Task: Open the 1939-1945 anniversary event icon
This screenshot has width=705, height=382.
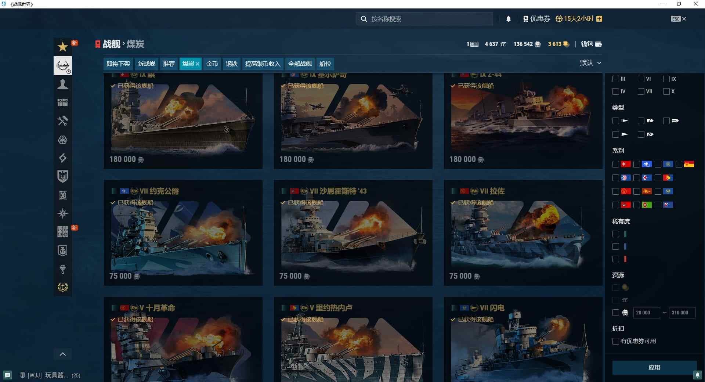Action: [63, 232]
